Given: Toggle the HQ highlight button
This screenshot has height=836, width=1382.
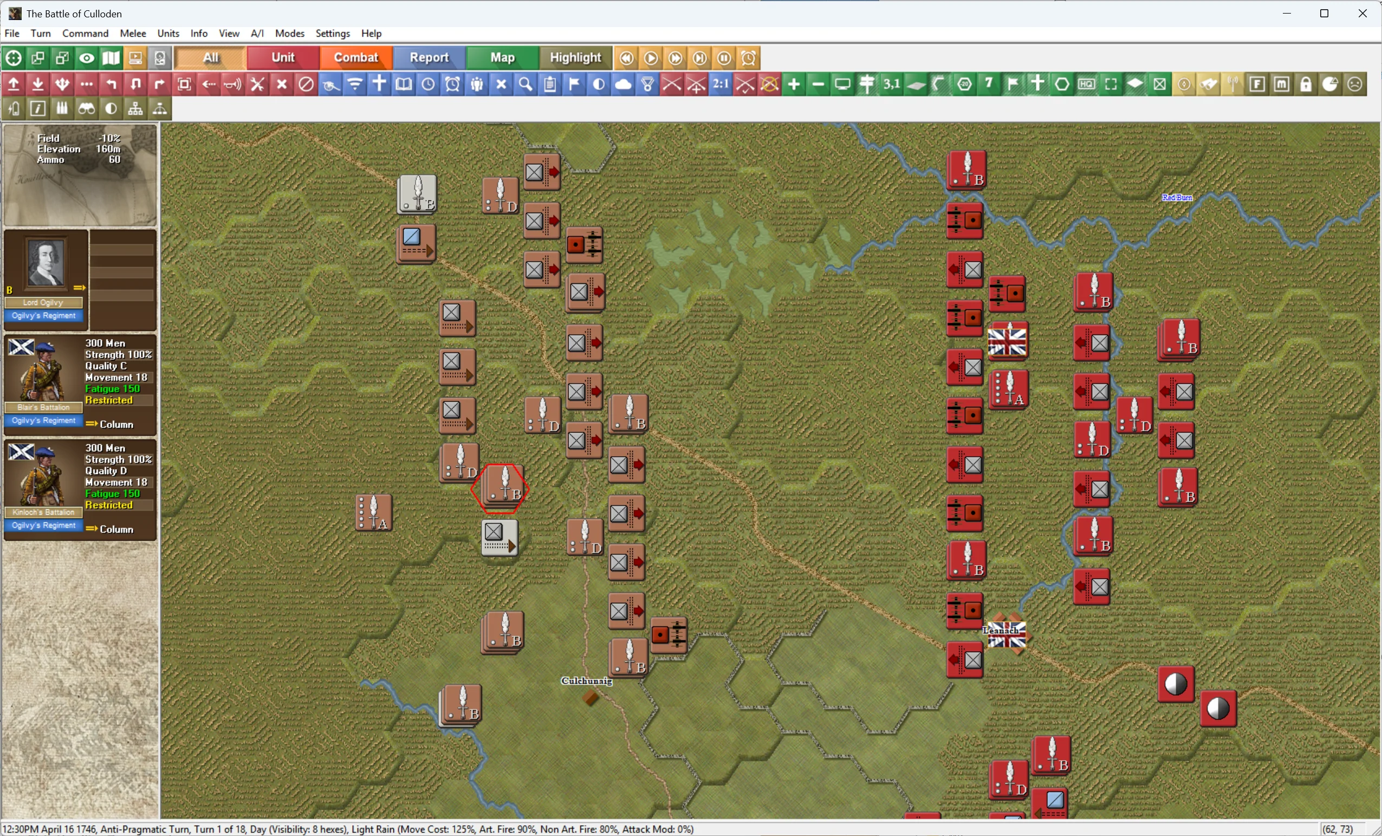Looking at the screenshot, I should (1086, 85).
